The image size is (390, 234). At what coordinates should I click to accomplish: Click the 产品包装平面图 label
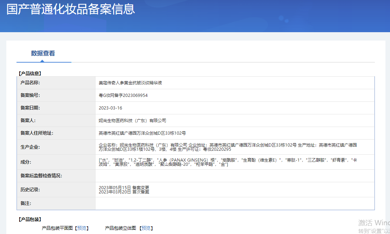(58, 228)
